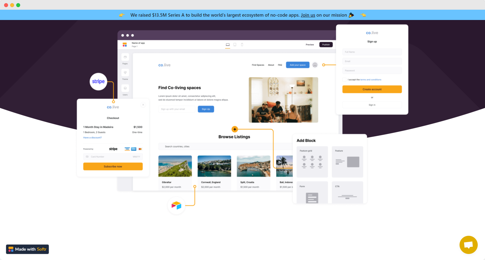Open the Find Spaces menu item
Viewport: 485px width, 260px height.
258,65
